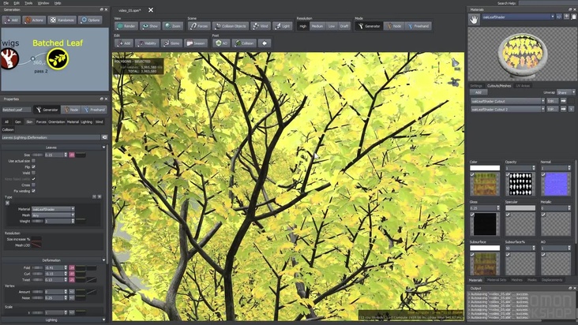The image size is (578, 325).
Task: Switch to the Forces properties tab
Action: click(x=41, y=121)
